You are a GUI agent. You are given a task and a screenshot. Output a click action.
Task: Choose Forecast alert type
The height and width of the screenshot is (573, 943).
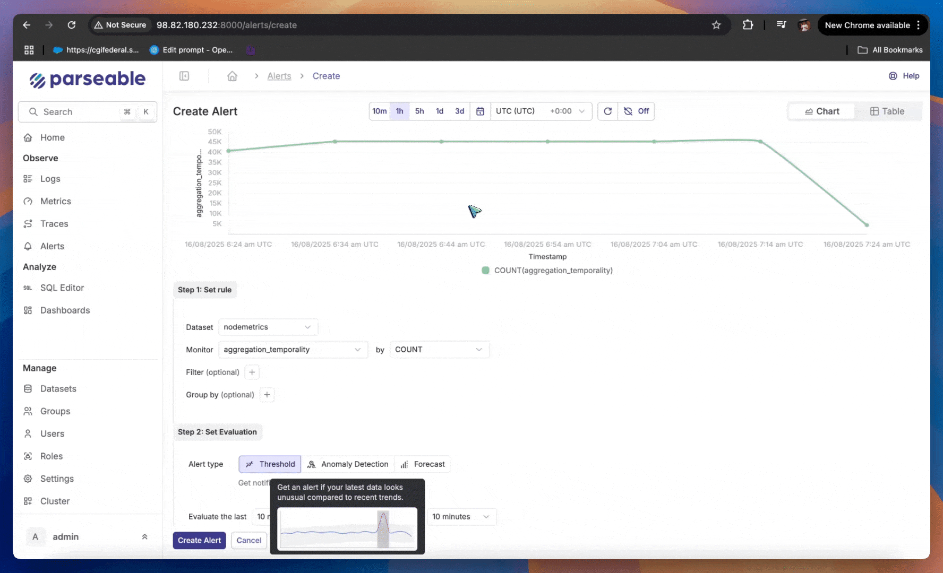[x=423, y=464]
